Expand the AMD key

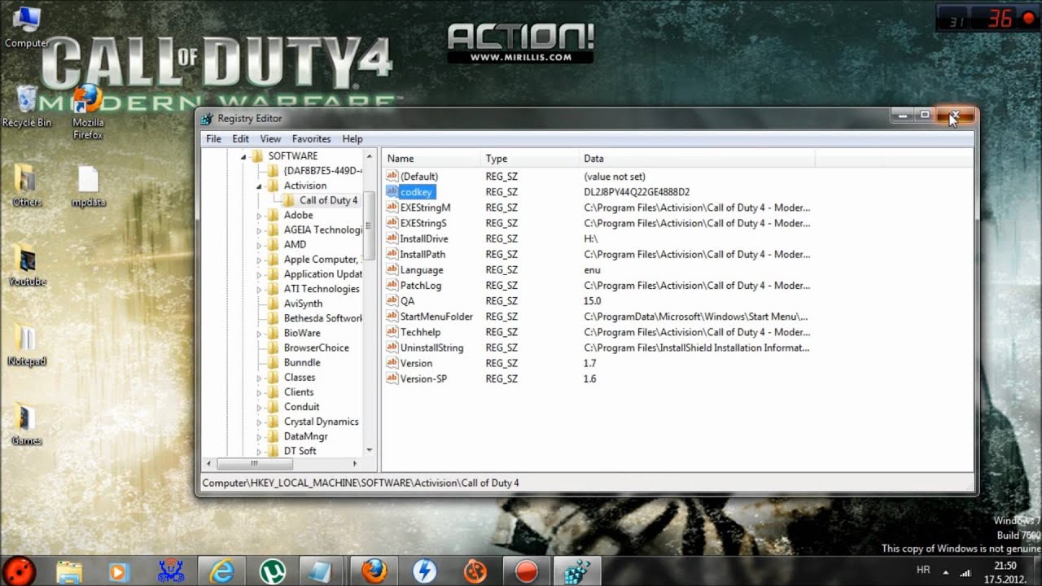click(260, 245)
